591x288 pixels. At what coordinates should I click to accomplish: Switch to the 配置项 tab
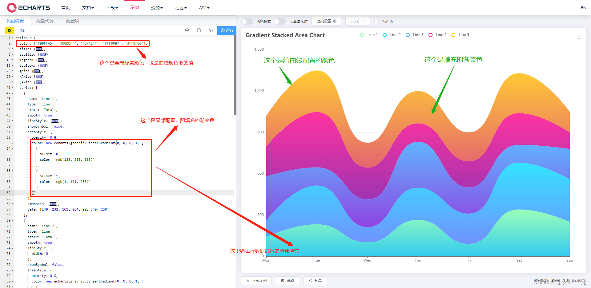[73, 21]
